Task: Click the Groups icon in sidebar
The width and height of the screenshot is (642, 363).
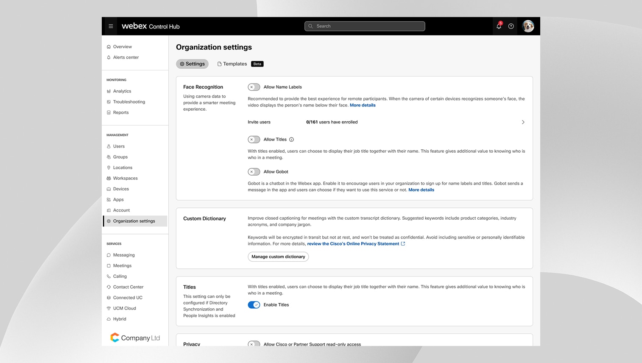Action: (109, 157)
